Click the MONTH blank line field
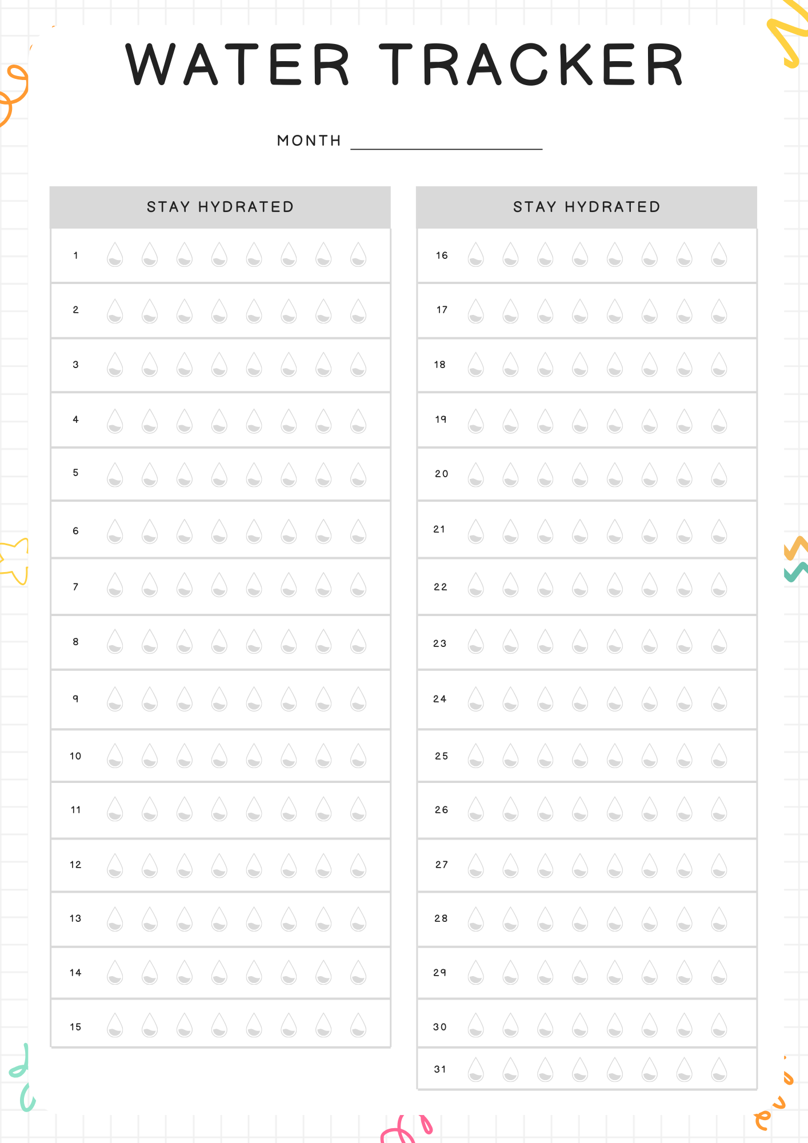The width and height of the screenshot is (808, 1143). point(446,142)
